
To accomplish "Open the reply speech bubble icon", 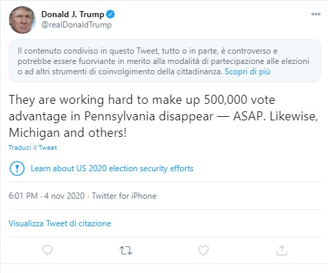I will coord(47,250).
